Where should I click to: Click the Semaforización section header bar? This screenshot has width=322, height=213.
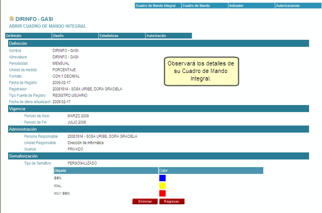[x=158, y=156]
